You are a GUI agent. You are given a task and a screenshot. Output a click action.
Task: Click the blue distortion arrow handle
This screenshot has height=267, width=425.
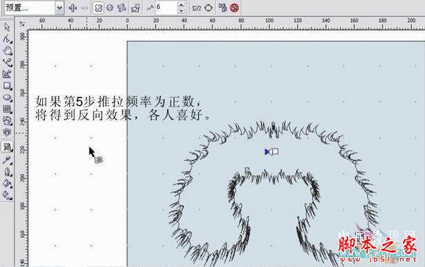(267, 151)
